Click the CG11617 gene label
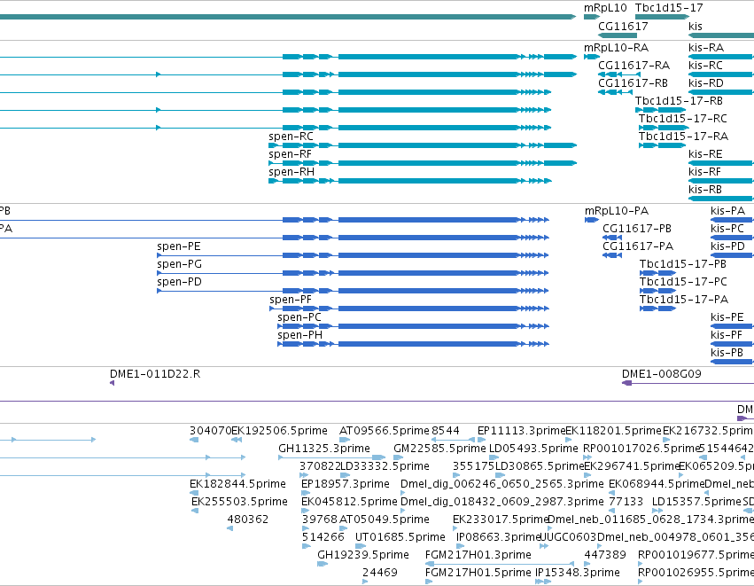The image size is (754, 586). click(x=623, y=26)
